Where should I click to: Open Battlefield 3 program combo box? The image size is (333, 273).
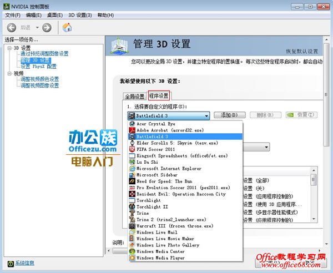click(169, 116)
